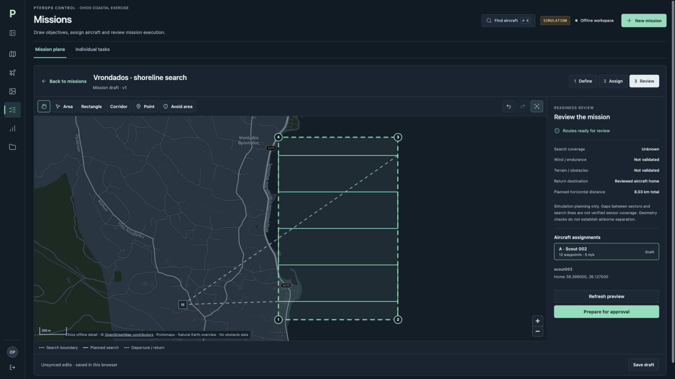675x379 pixels.
Task: Select the A · Scout 002 assignment card
Action: (x=606, y=252)
